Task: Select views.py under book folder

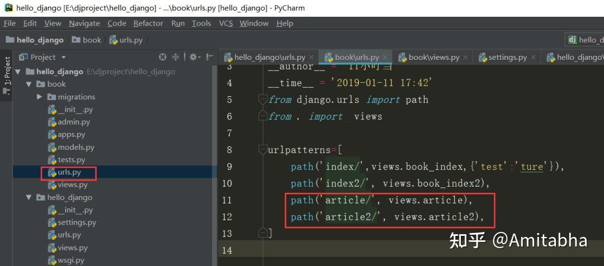Action: 72,185
